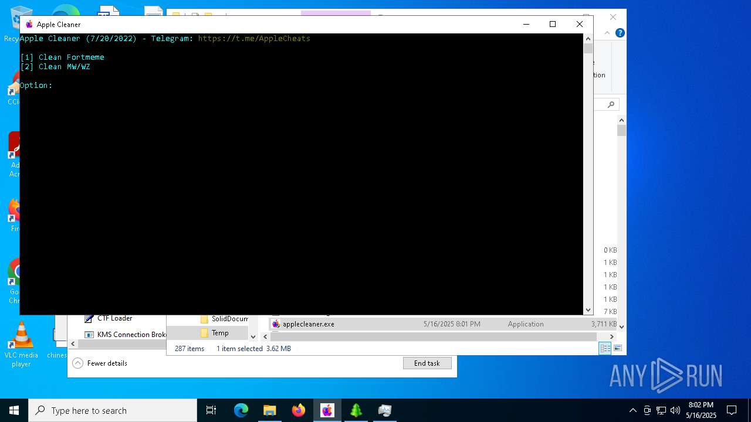751x422 pixels.
Task: Switch to Apple Cleaner taskbar icon
Action: click(327, 410)
